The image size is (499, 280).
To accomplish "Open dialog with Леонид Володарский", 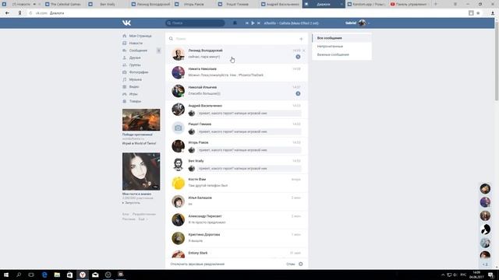I will coord(236,54).
